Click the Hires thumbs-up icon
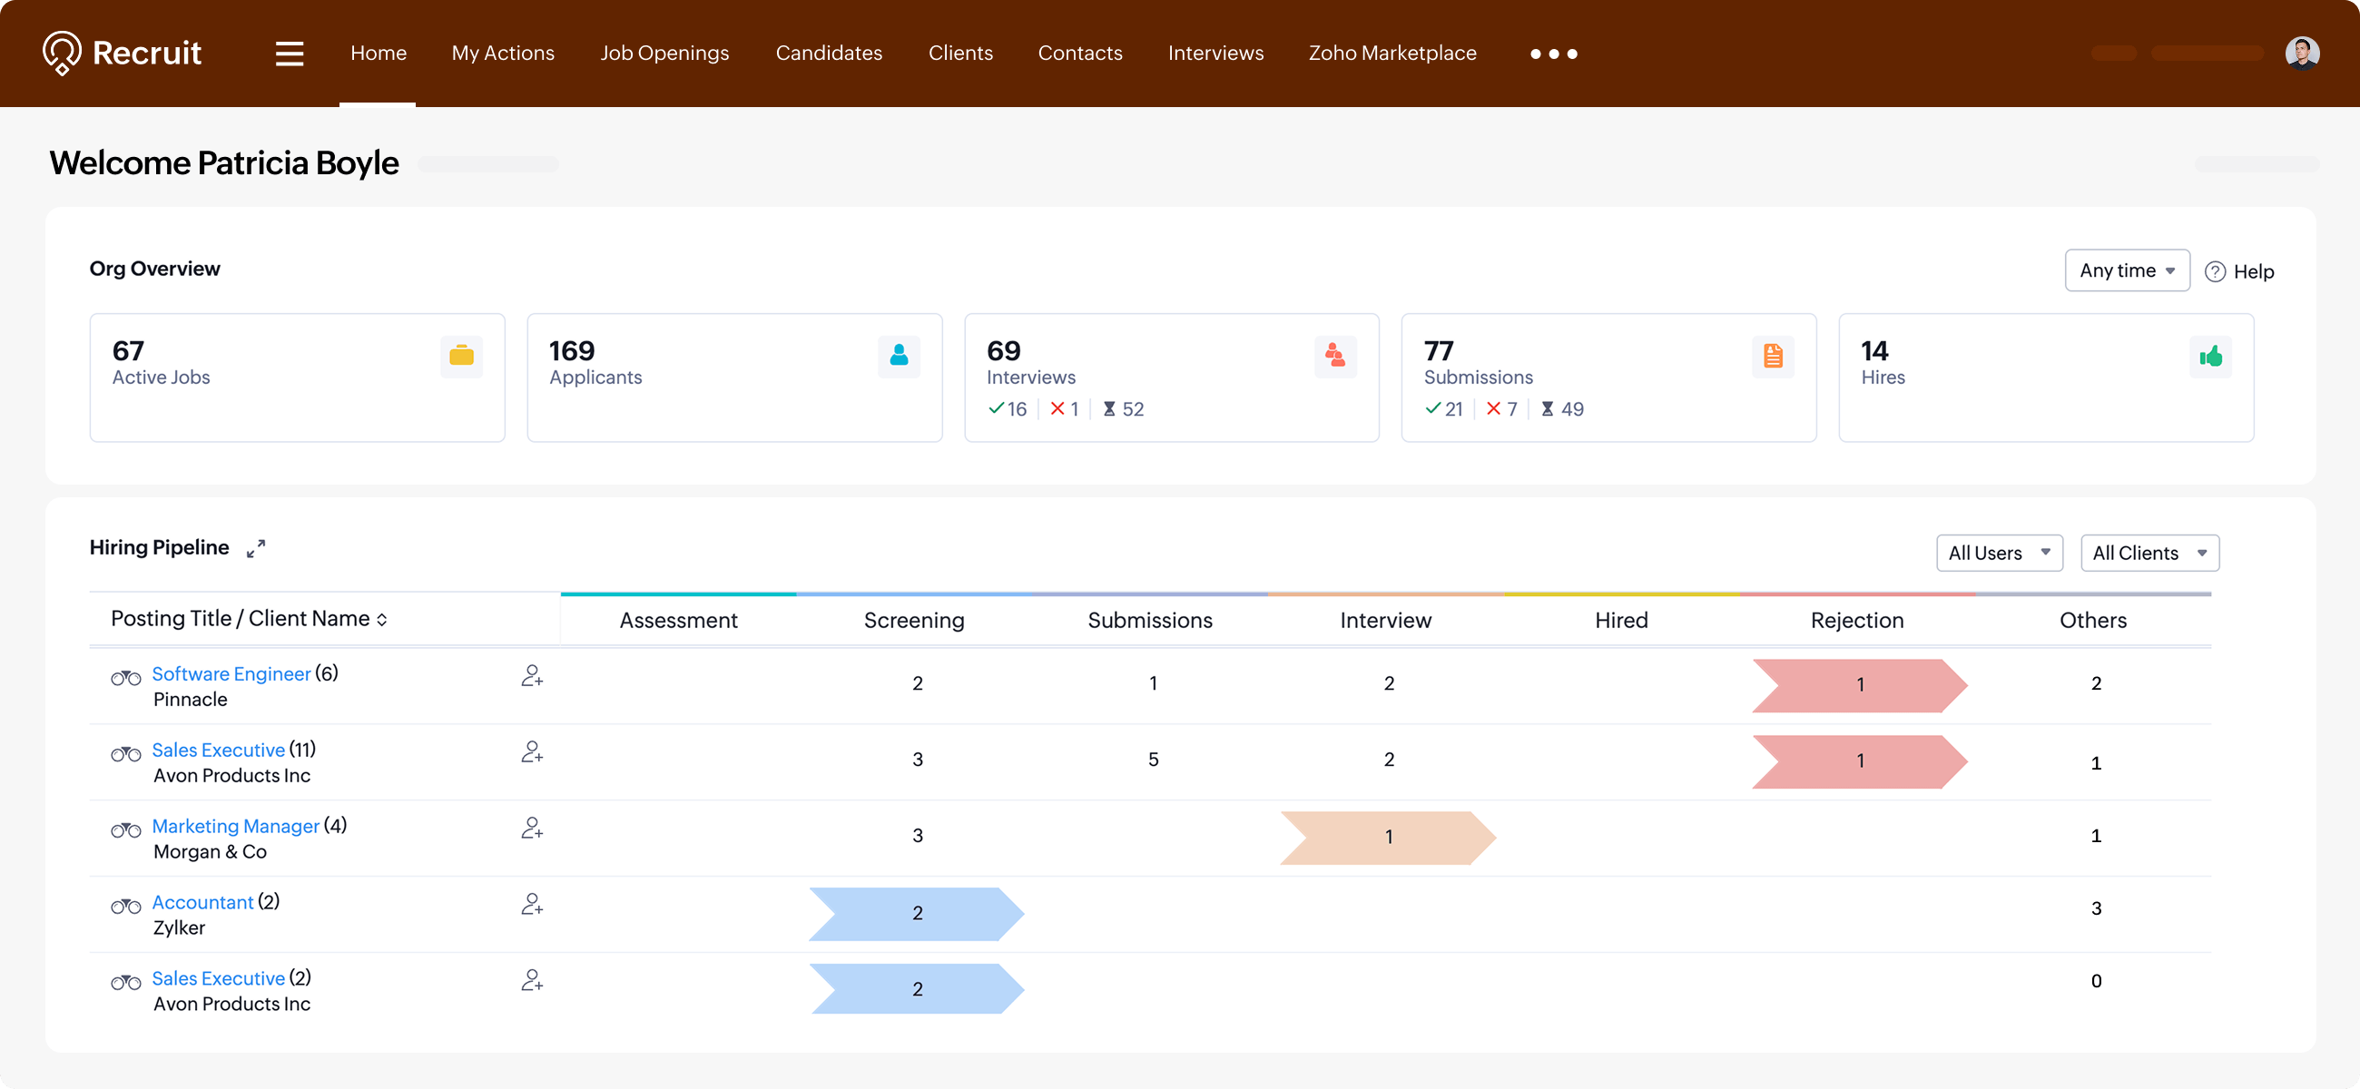The width and height of the screenshot is (2360, 1089). [x=2209, y=357]
